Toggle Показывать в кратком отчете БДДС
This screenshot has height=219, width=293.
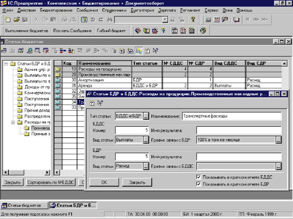[198, 177]
